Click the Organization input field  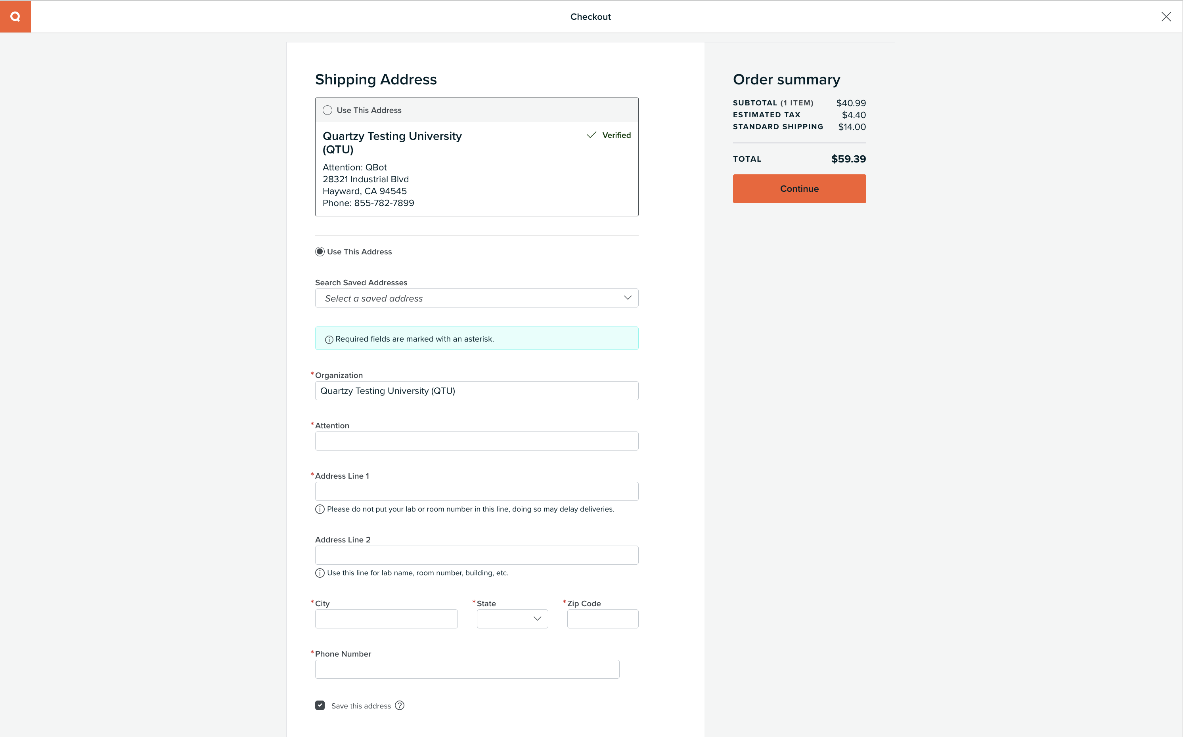477,390
